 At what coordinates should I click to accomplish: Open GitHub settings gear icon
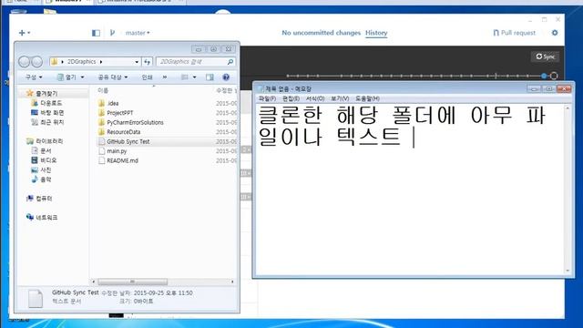point(555,33)
